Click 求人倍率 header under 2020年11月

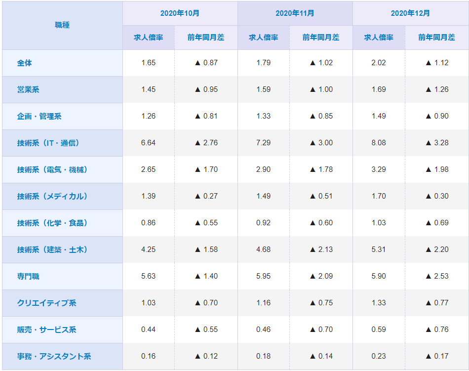(x=264, y=38)
